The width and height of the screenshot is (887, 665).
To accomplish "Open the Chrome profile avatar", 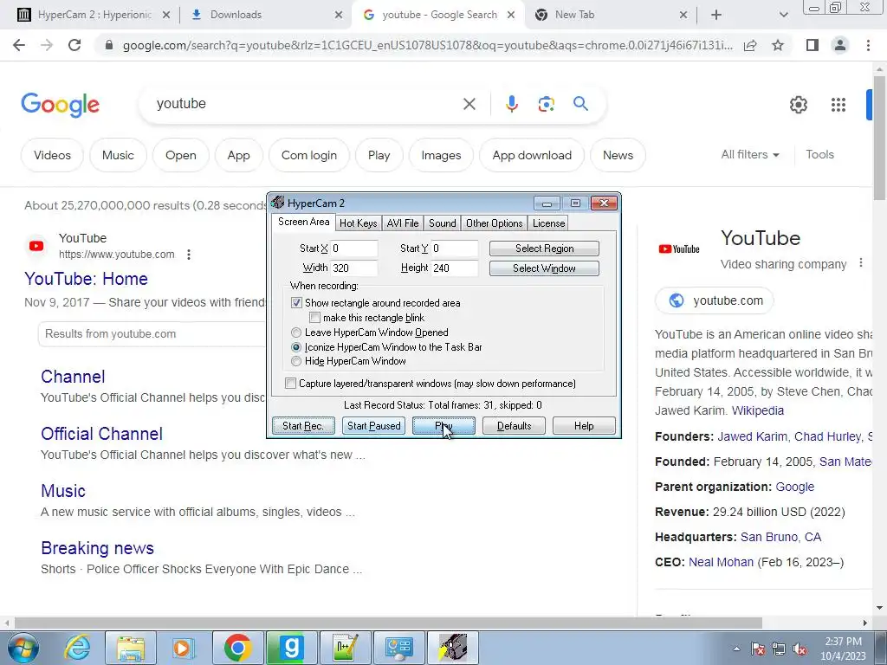I will (840, 45).
